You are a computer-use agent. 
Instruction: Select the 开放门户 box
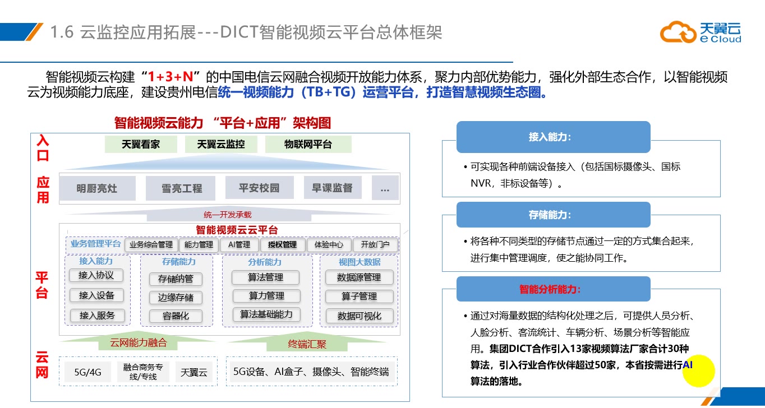(375, 245)
